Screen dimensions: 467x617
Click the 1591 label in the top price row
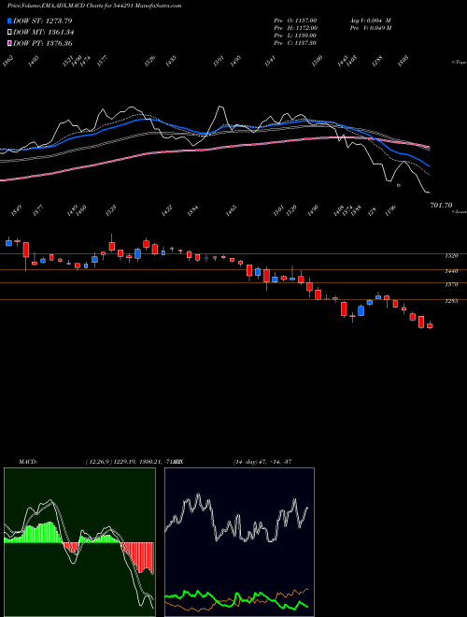pos(219,62)
